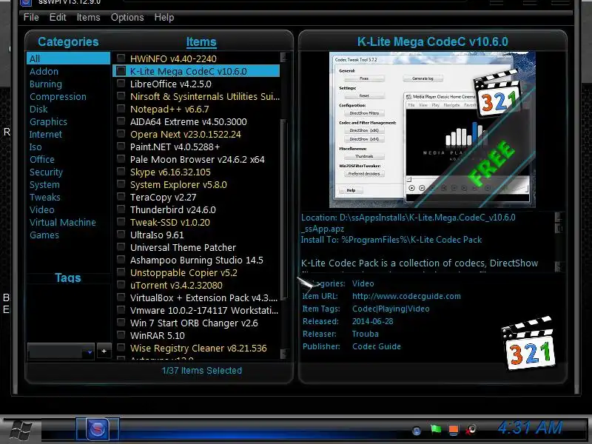Check the Skype v6.16.32.105 checkbox

point(121,171)
